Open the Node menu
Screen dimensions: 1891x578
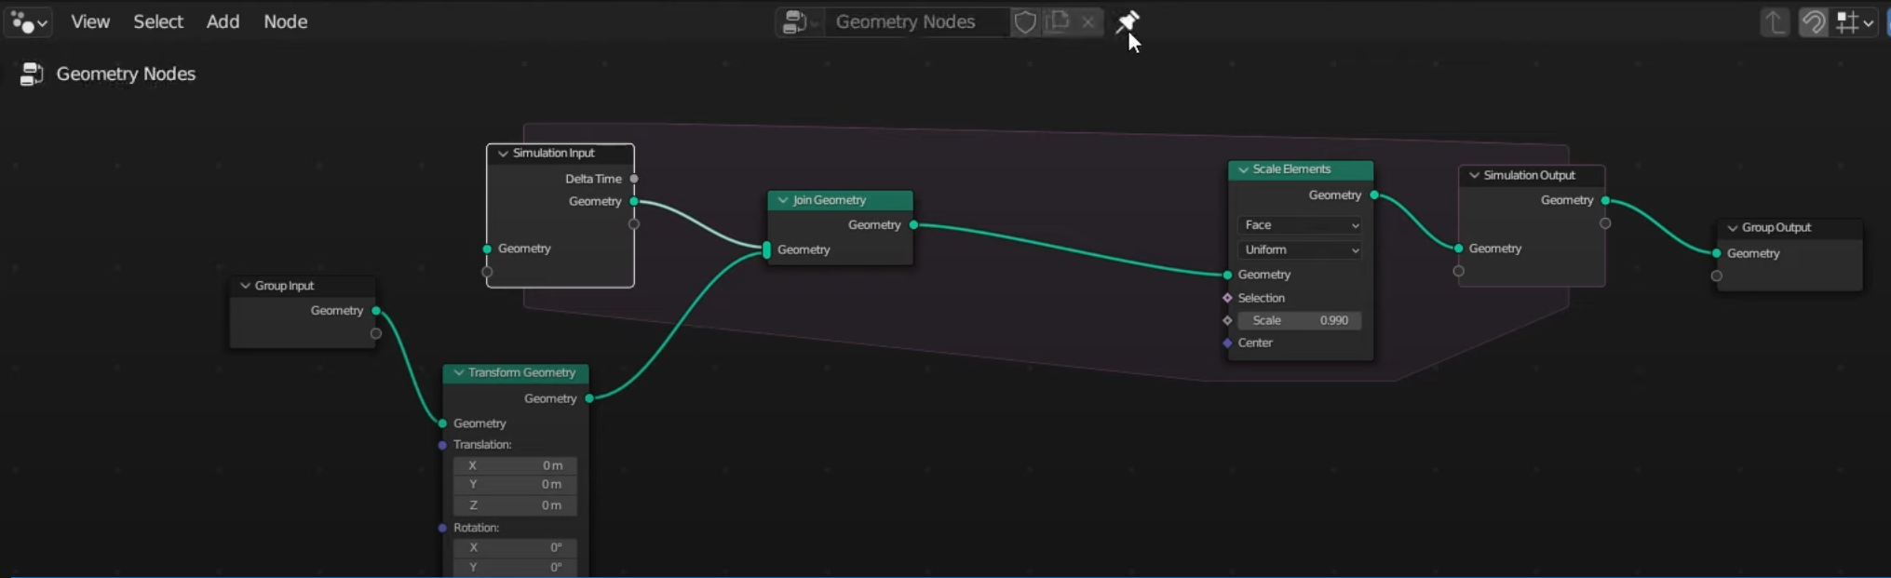[285, 21]
